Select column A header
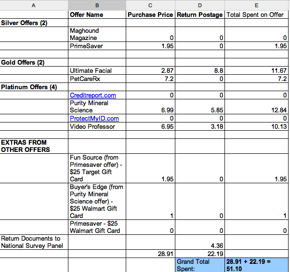The width and height of the screenshot is (290, 272). pyautogui.click(x=34, y=5)
